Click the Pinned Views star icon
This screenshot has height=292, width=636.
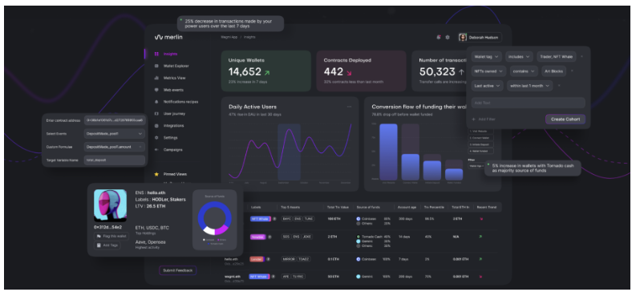[156, 174]
